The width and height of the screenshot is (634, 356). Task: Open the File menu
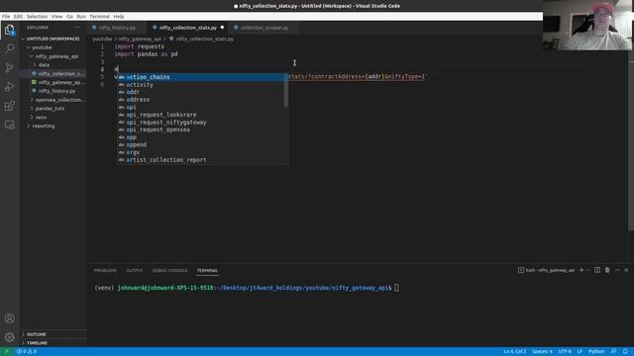click(x=6, y=17)
